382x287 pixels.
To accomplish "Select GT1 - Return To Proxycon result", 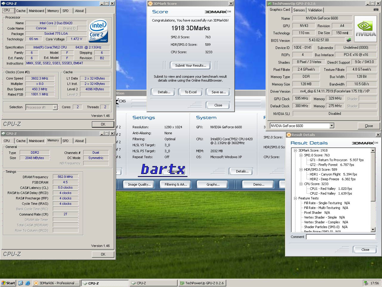I will 337,160.
